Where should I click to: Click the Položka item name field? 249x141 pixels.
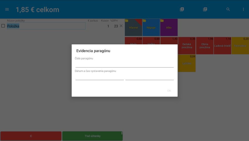point(46,26)
